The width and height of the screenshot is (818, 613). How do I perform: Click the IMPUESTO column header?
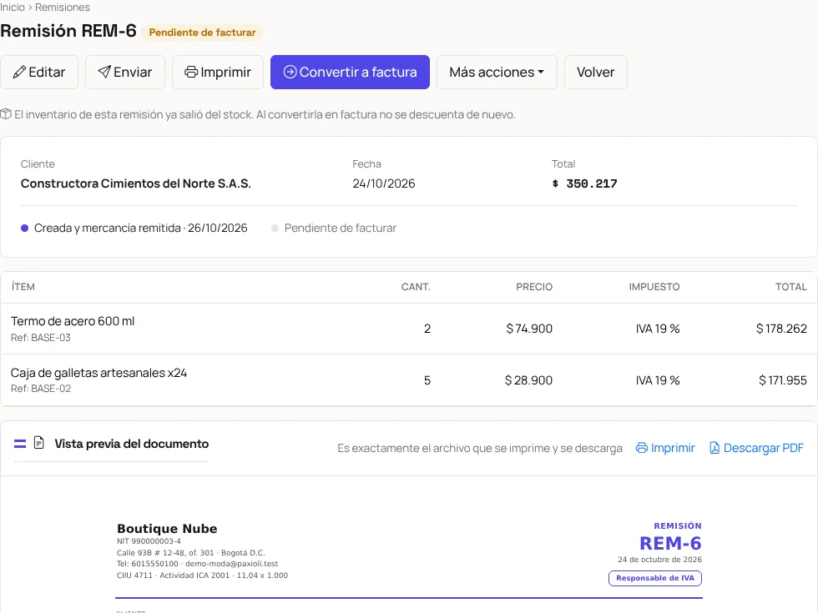[x=654, y=287]
